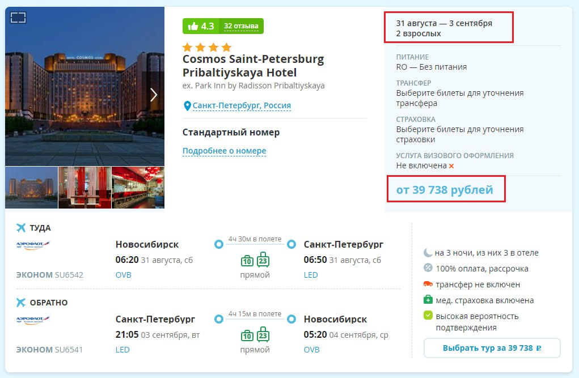Click Выбрать тур за 39 738 button

[492, 348]
